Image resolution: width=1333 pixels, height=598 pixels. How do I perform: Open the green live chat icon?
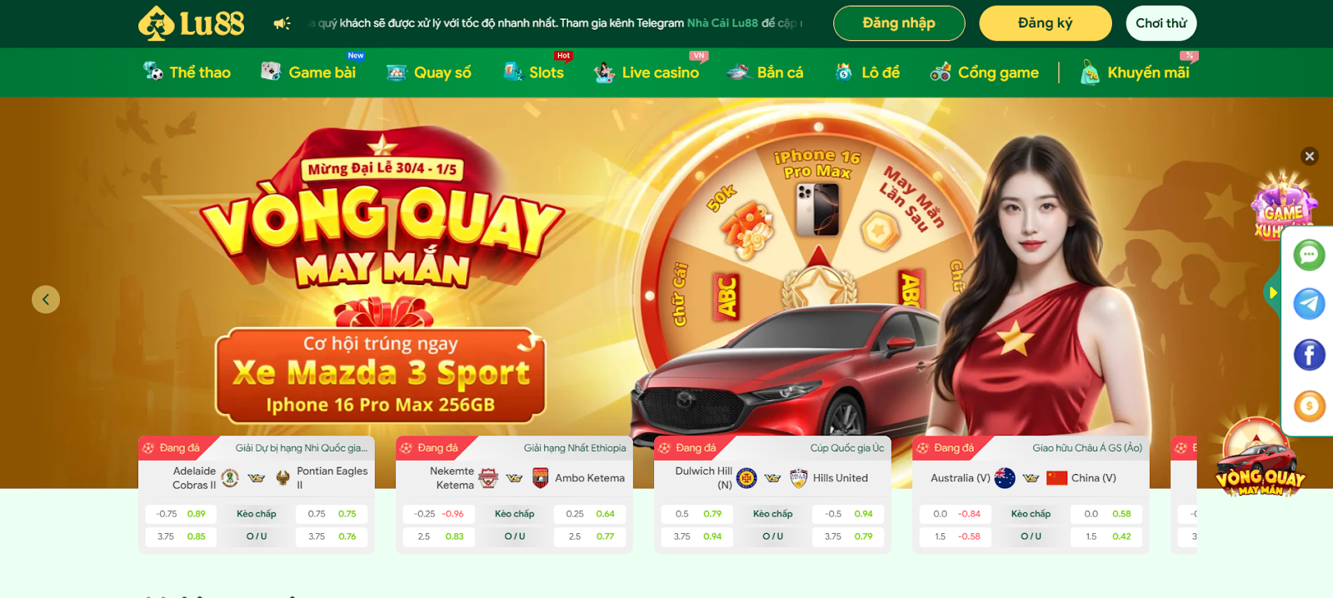(x=1309, y=254)
